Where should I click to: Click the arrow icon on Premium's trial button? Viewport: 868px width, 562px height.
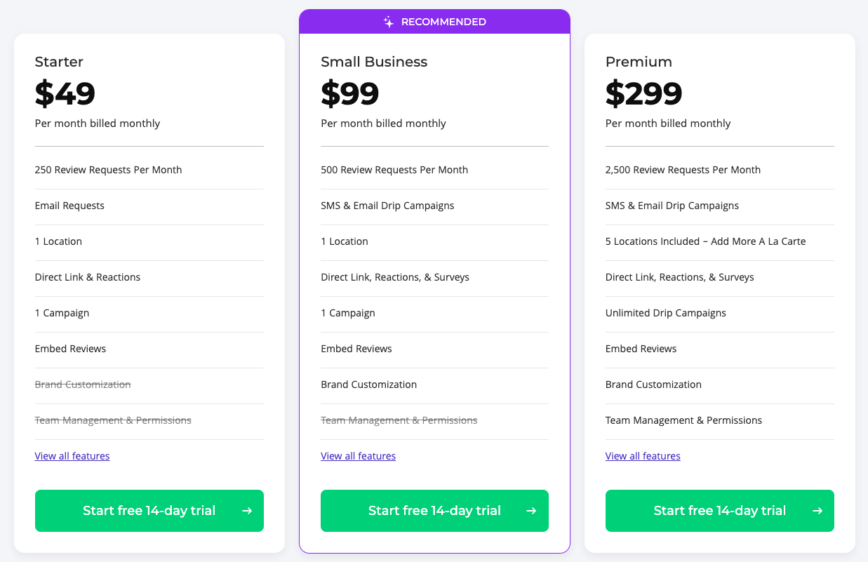(817, 511)
